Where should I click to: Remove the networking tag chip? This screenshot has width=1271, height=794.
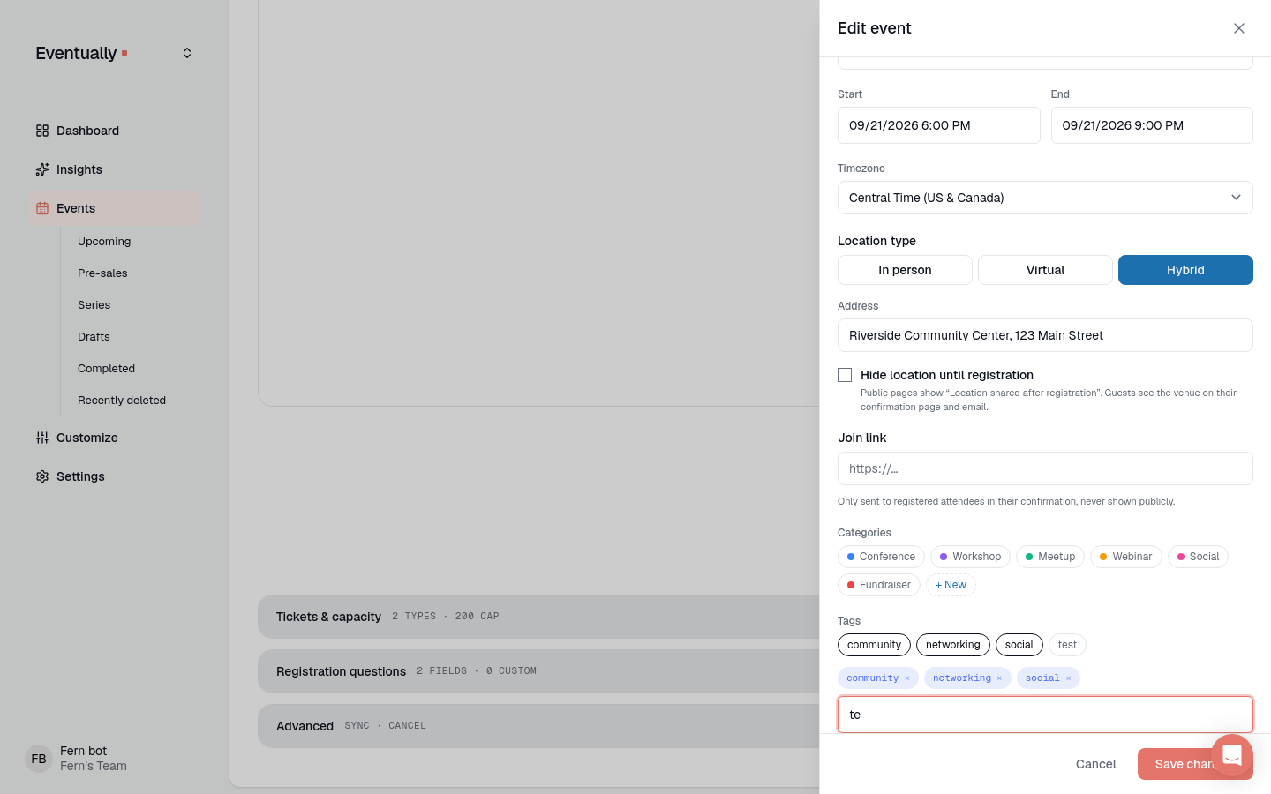(x=999, y=678)
